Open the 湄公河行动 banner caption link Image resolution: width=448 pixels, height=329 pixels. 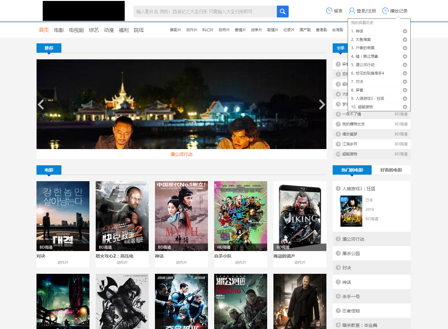[x=181, y=154]
